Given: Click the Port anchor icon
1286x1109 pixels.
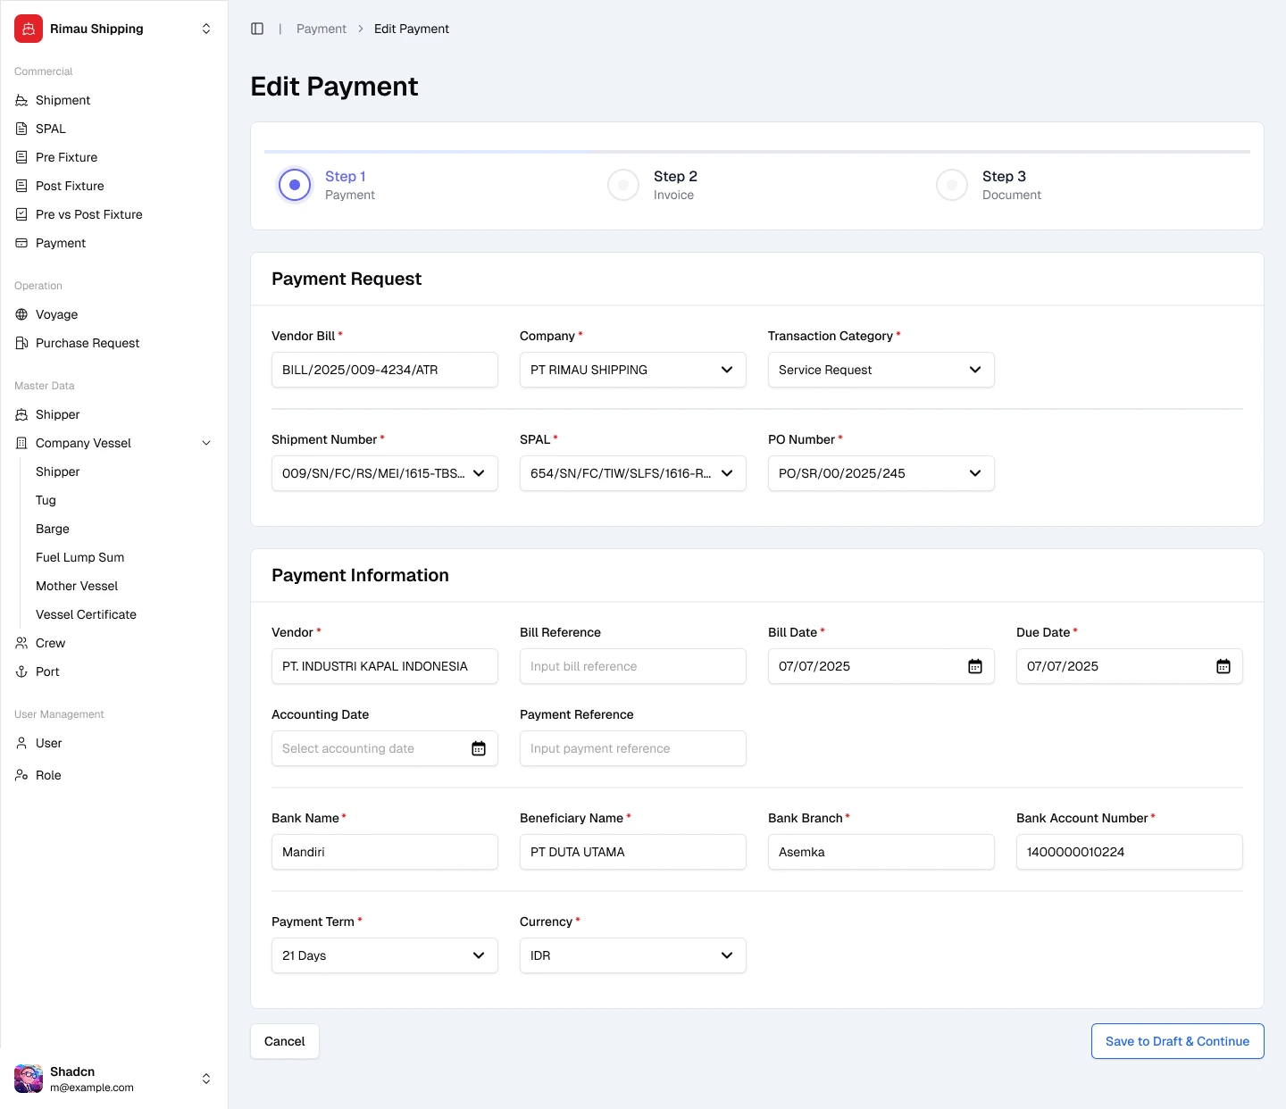Looking at the screenshot, I should pos(21,671).
